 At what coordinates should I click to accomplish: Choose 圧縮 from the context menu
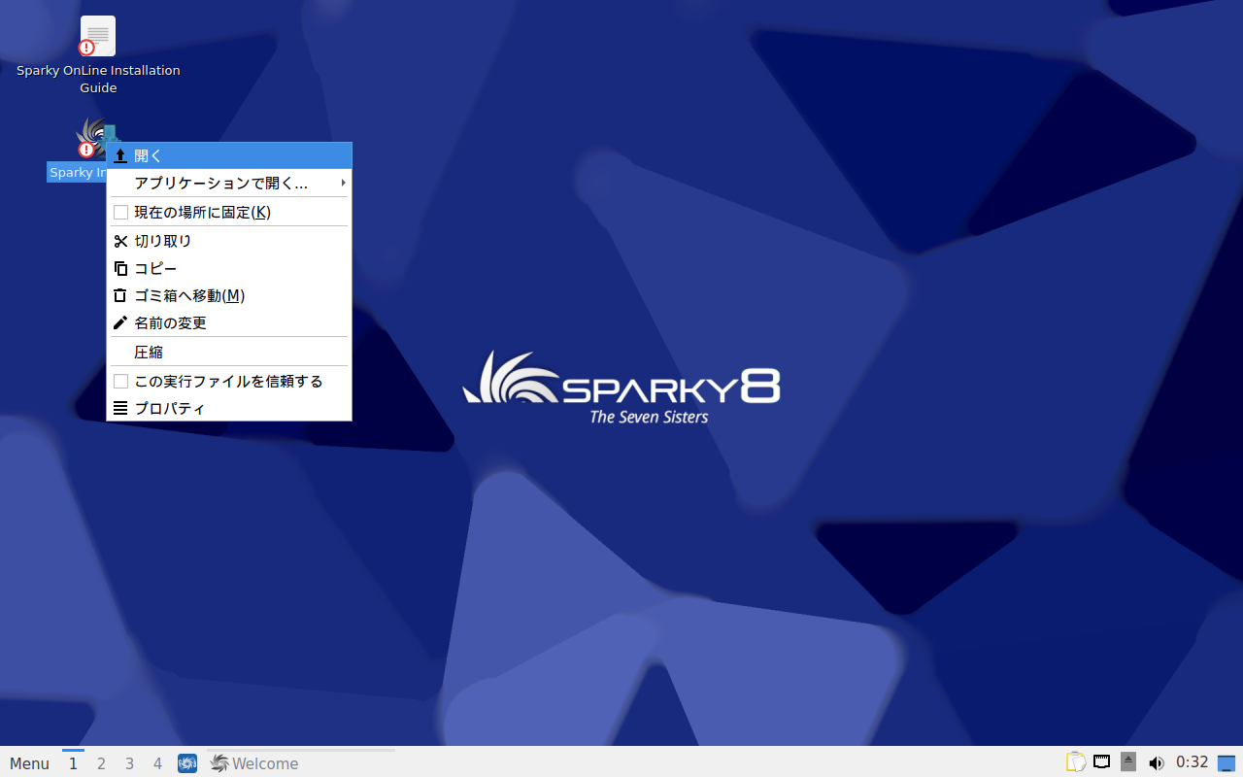[x=229, y=352]
